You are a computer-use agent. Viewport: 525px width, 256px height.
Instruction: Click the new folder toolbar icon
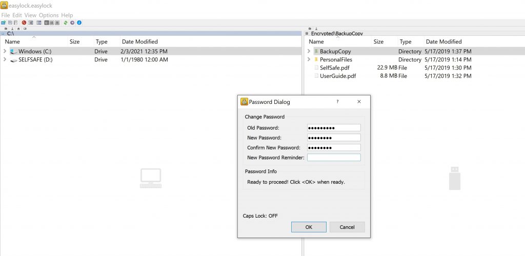(4, 23)
